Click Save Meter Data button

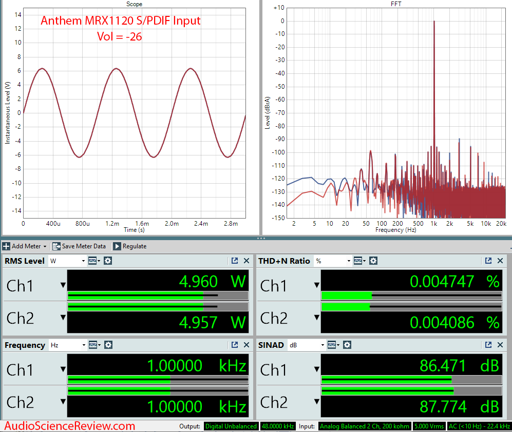click(79, 246)
